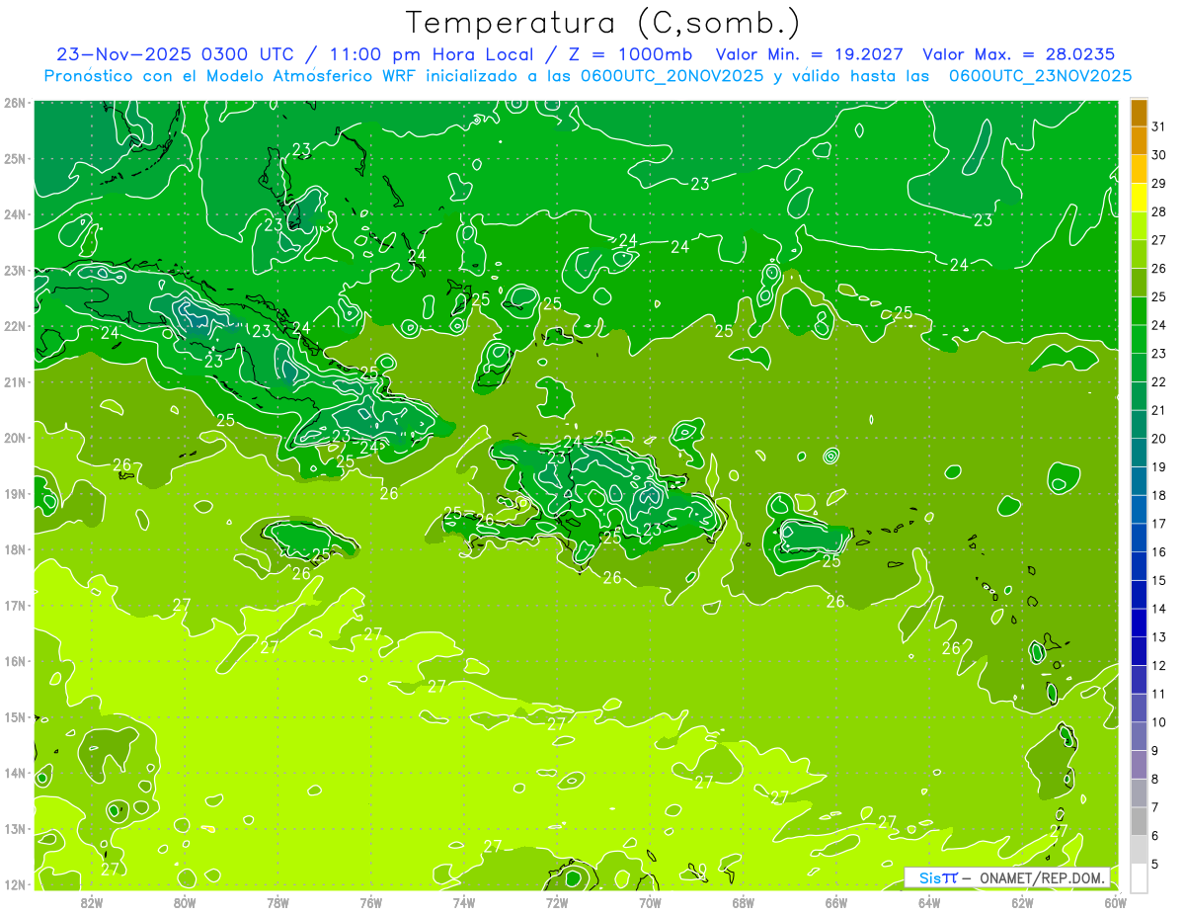Click the color scale label "31"

1158,127
